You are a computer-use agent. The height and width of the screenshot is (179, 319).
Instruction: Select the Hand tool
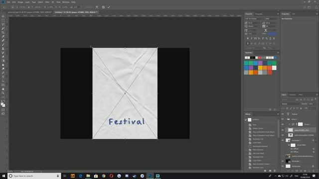click(3, 89)
